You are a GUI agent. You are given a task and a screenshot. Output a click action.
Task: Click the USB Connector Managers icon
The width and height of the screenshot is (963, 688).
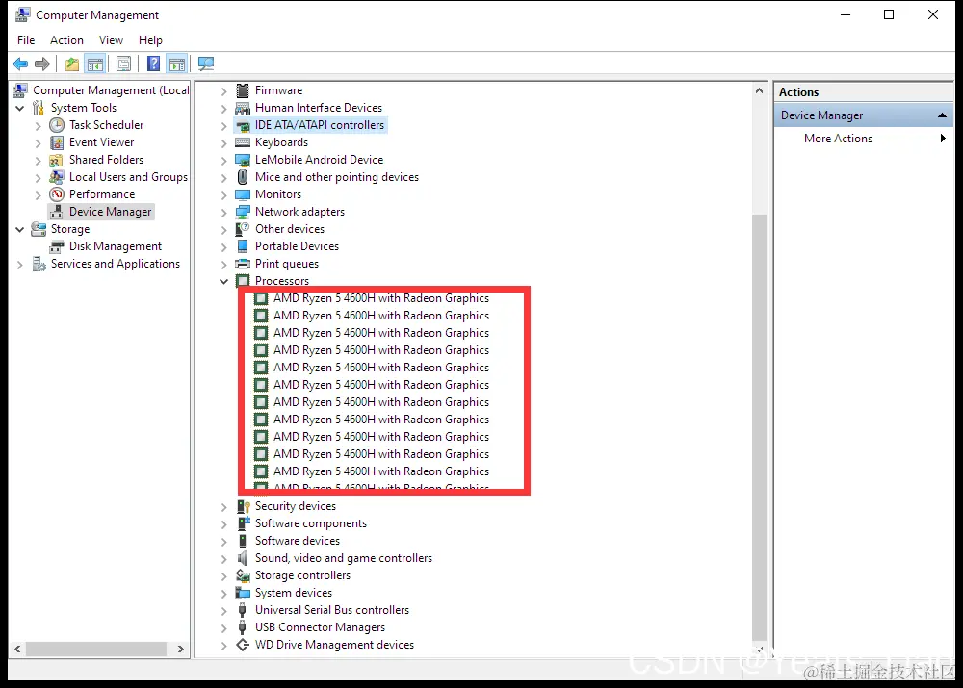(243, 627)
